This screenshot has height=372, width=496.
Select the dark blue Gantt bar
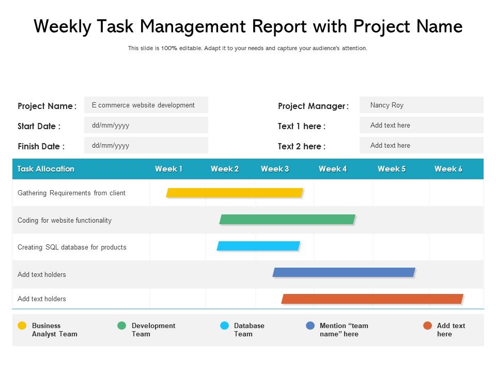[344, 272]
